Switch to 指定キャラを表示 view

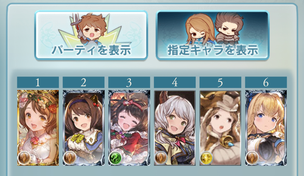pyautogui.click(x=213, y=35)
